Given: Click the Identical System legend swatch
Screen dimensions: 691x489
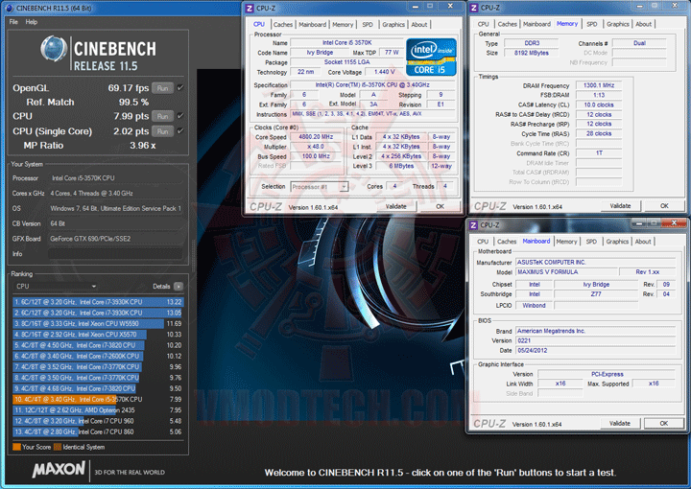Looking at the screenshot, I should point(58,447).
